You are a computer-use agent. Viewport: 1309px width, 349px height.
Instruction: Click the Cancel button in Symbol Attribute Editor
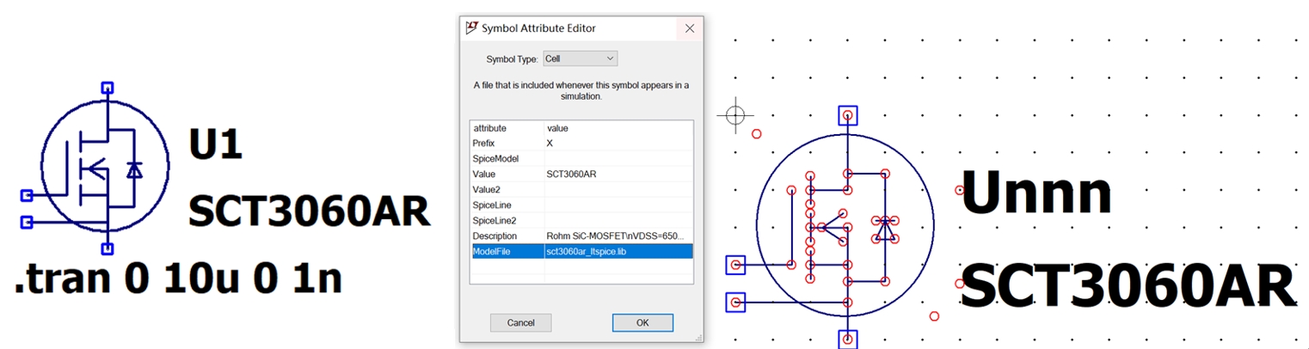click(x=520, y=322)
